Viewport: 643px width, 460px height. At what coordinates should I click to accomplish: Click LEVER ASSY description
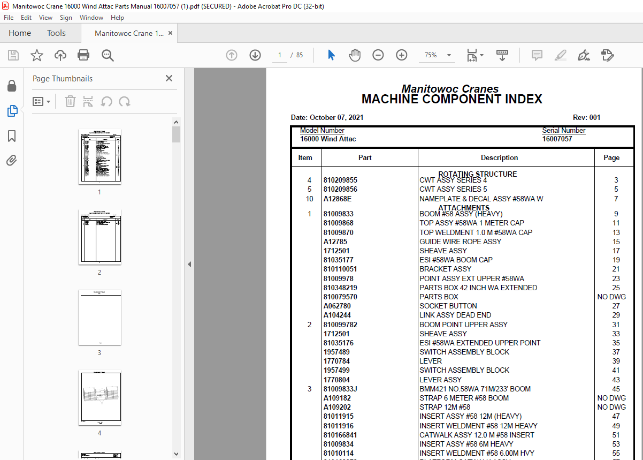(441, 380)
